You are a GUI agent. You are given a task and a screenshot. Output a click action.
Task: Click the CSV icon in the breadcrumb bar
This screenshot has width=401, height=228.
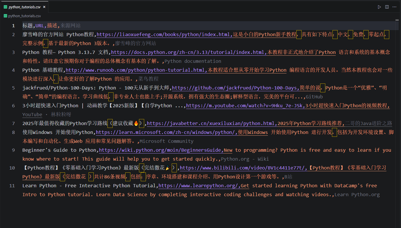click(x=5, y=16)
